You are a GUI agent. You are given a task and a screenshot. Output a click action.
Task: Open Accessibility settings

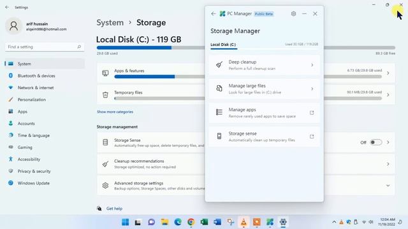[45, 160]
